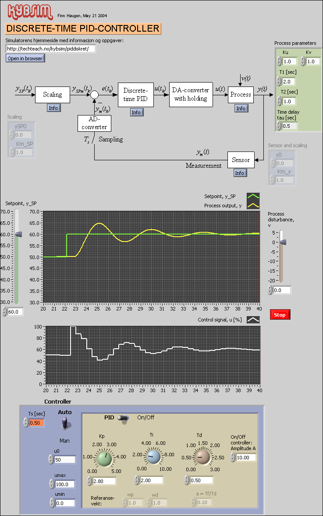
Task: Click the Setpoint y_SP green legend icon
Action: (253, 197)
